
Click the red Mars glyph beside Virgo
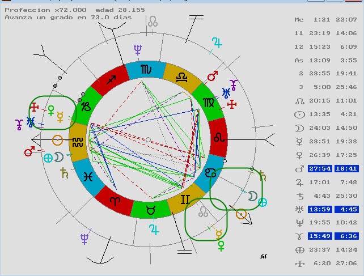(213, 76)
